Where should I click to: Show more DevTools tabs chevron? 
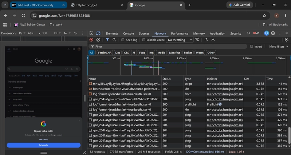pos(248,33)
